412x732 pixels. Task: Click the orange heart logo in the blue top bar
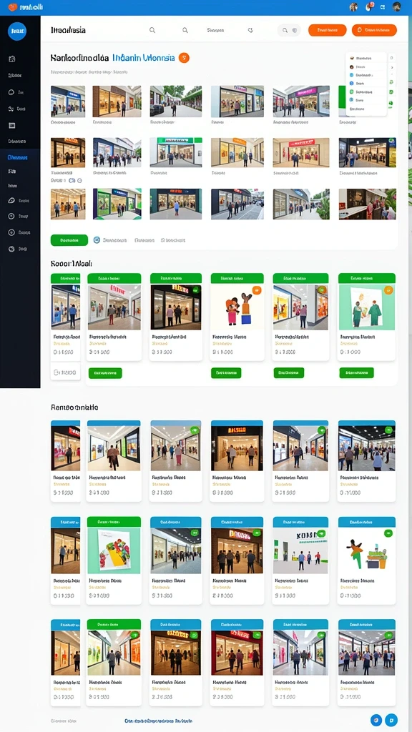point(13,7)
